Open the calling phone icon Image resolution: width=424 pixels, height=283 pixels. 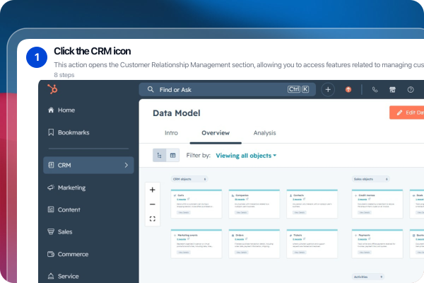click(x=375, y=90)
